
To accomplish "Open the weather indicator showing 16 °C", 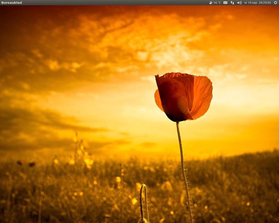I will (x=215, y=3).
